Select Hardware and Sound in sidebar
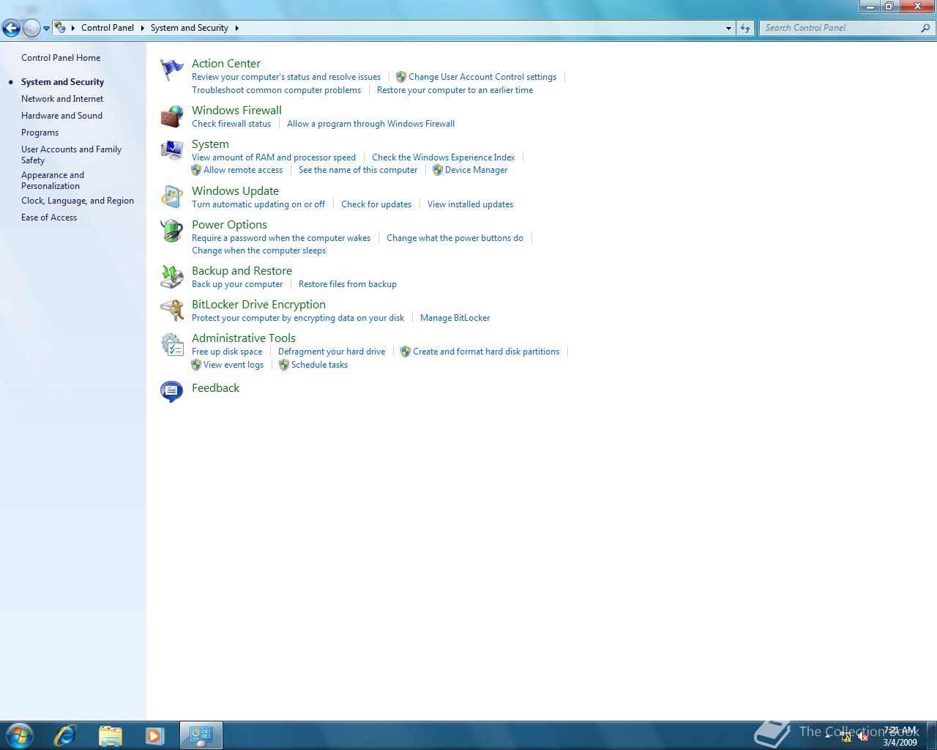 (61, 116)
